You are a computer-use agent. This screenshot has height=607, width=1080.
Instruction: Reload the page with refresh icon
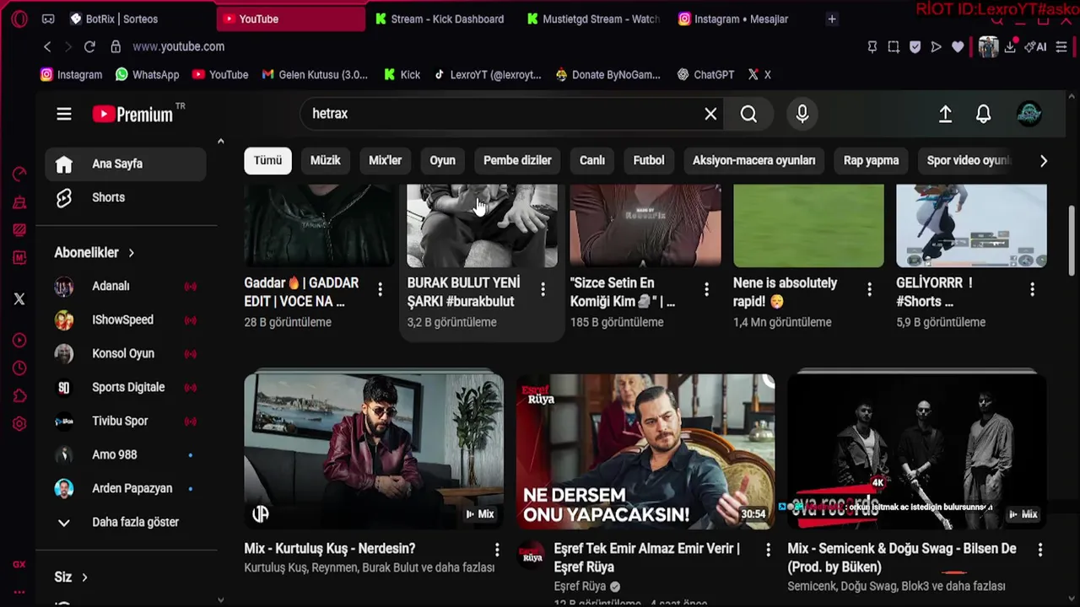[90, 47]
